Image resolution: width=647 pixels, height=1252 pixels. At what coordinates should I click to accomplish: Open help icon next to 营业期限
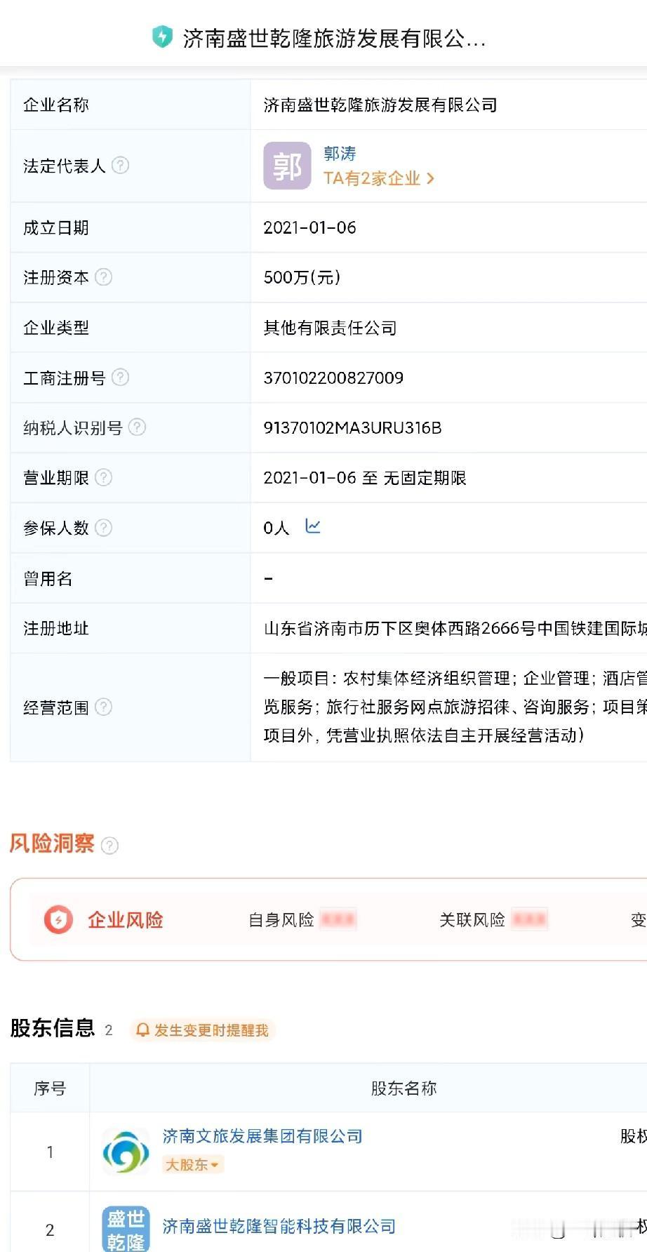click(x=104, y=478)
